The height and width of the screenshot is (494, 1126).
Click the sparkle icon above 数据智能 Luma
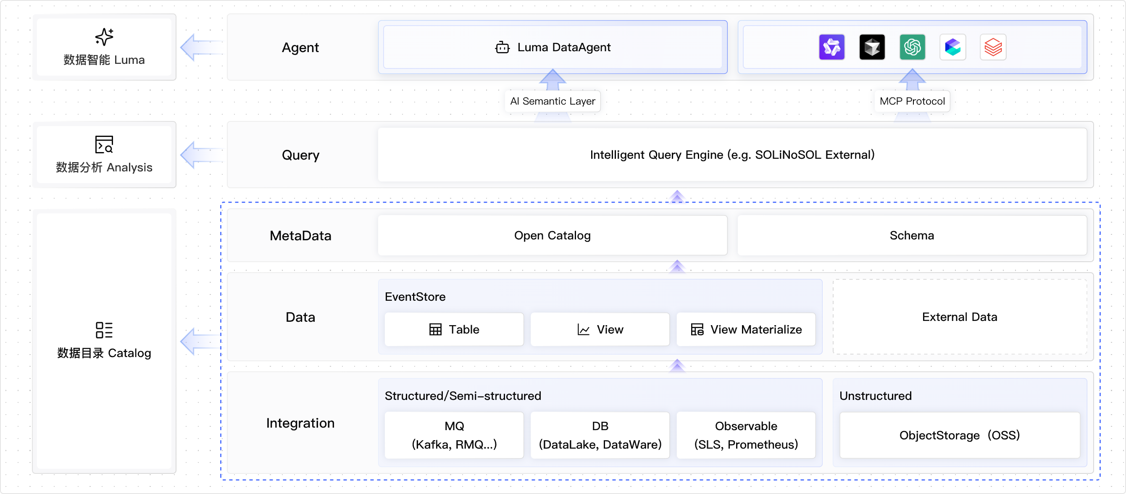point(104,37)
